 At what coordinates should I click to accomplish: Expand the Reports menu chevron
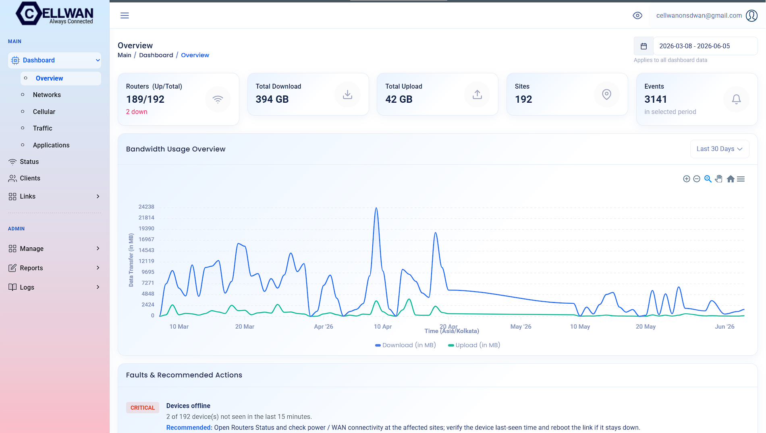[98, 268]
